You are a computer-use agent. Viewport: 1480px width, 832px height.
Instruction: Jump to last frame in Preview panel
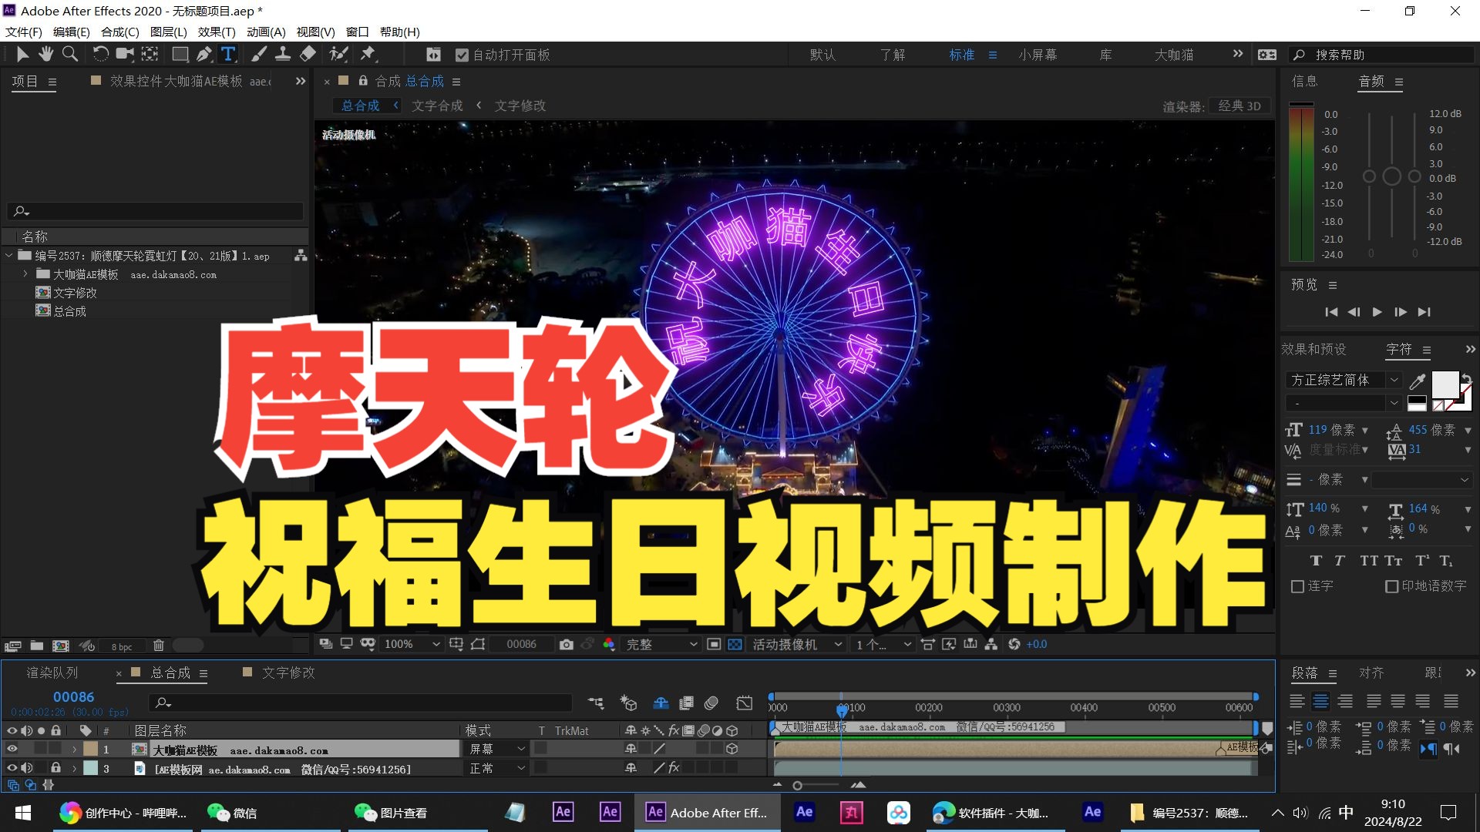pyautogui.click(x=1424, y=312)
